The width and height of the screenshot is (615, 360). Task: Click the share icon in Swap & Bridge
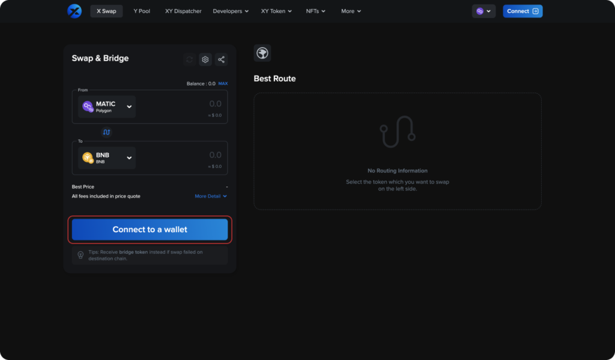point(221,59)
